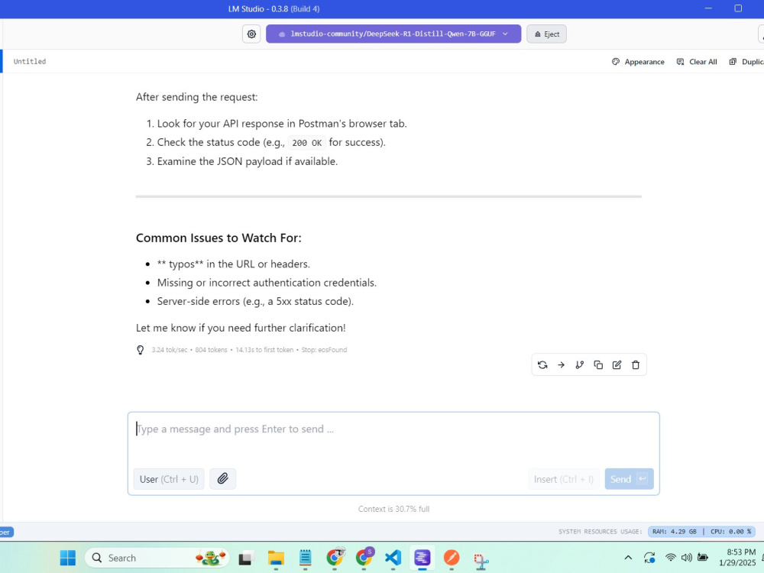Click Insert (Ctrl + I) button
Image resolution: width=764 pixels, height=573 pixels.
[x=564, y=479]
